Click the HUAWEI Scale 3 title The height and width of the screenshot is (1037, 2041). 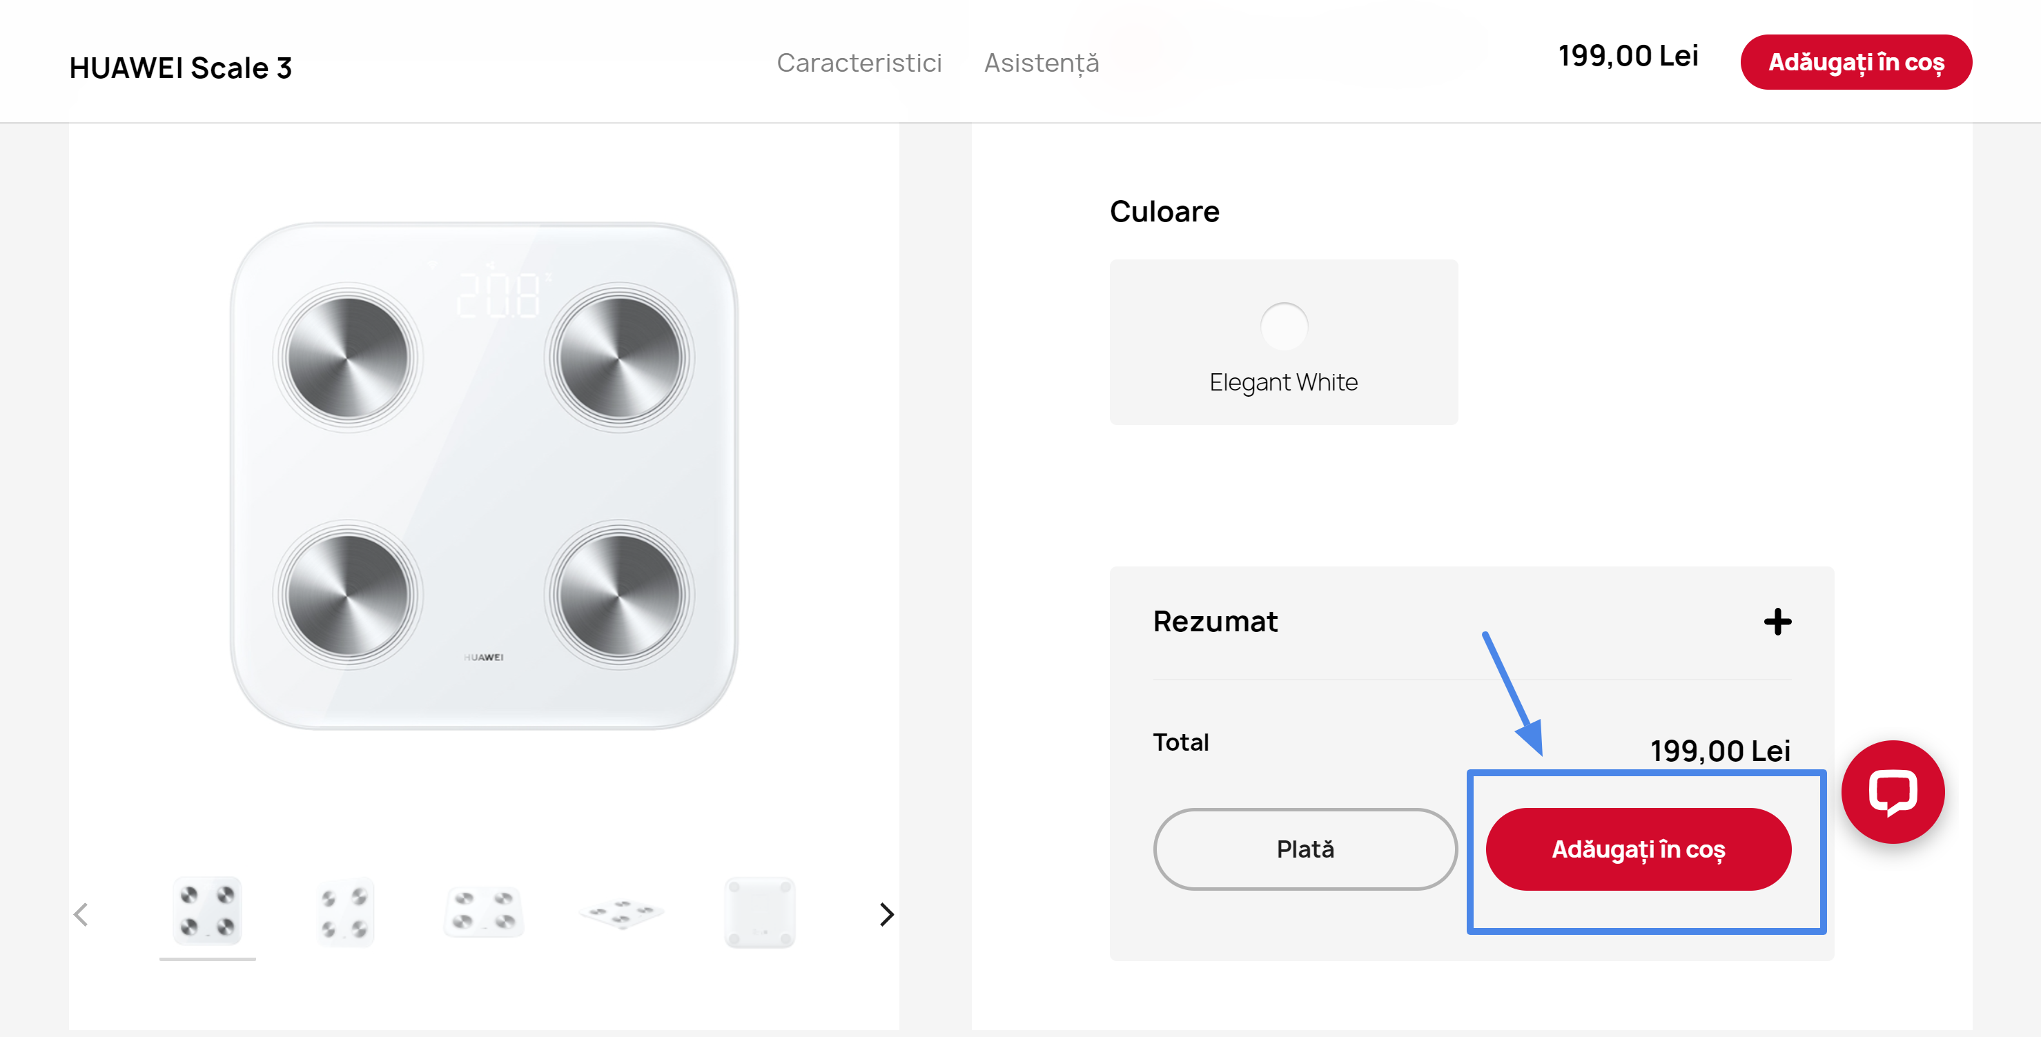coord(181,68)
